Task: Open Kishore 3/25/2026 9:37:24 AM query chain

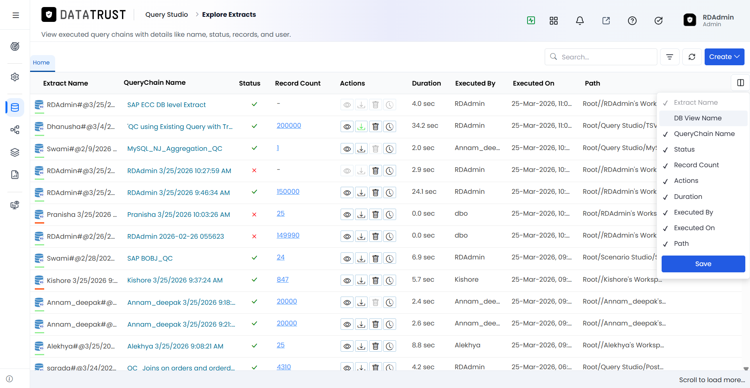Action: tap(175, 280)
